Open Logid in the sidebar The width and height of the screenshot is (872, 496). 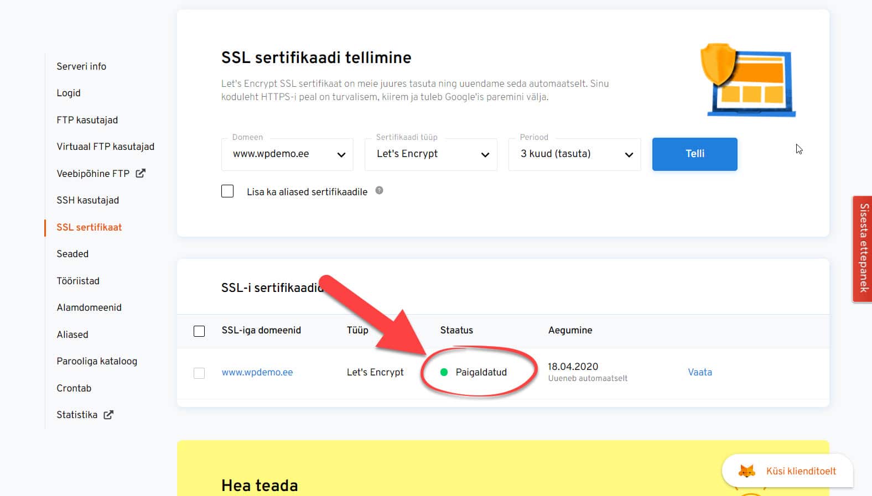(69, 93)
